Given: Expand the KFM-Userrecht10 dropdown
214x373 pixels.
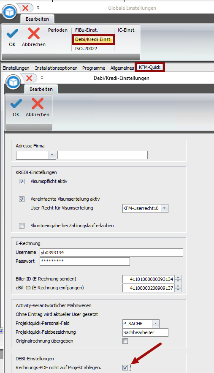Looking at the screenshot, I should click(165, 208).
